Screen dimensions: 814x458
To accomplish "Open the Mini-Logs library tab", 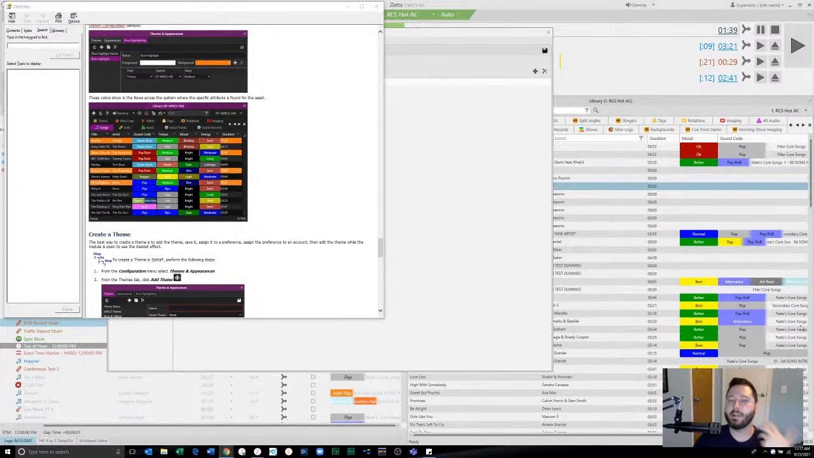I will point(621,130).
